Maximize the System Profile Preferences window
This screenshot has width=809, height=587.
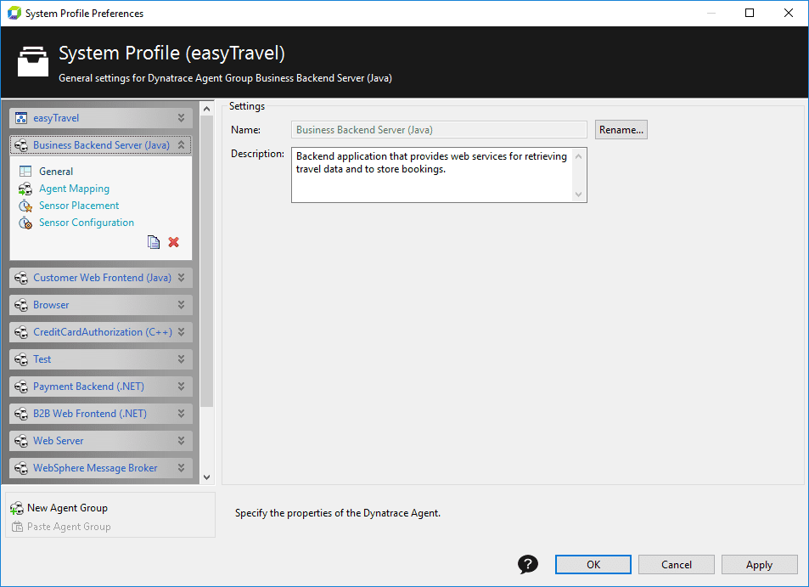click(x=750, y=13)
